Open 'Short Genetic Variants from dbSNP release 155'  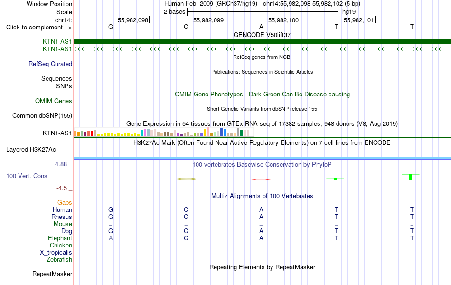pyautogui.click(x=262, y=109)
